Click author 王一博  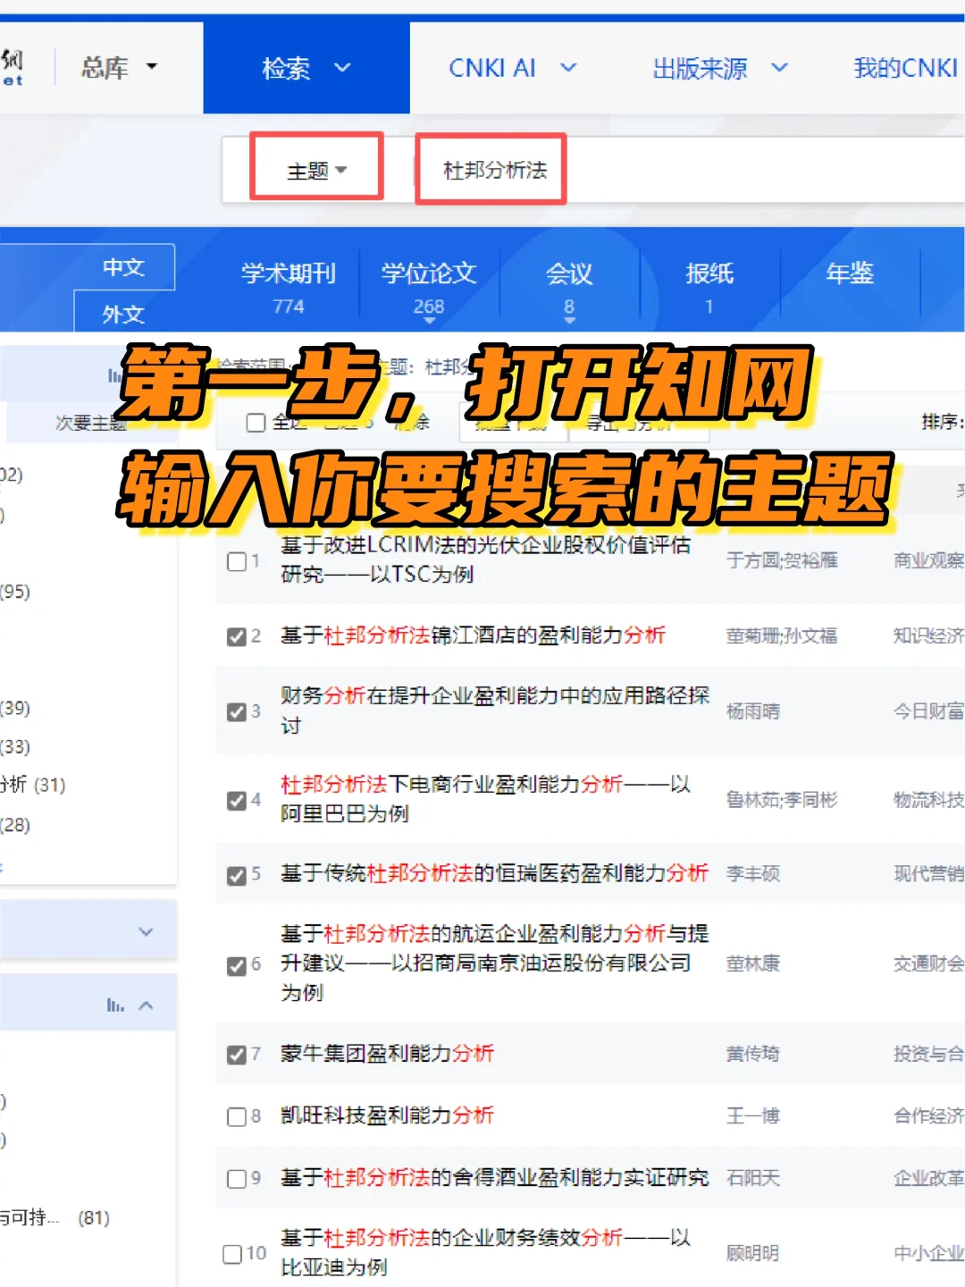click(x=753, y=1116)
